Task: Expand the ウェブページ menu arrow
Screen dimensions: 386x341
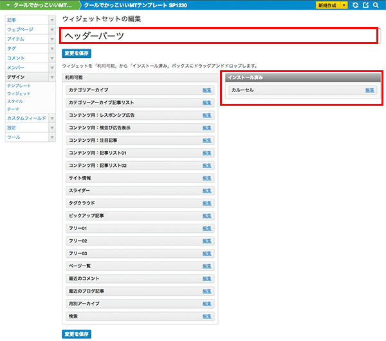Action: tap(52, 30)
